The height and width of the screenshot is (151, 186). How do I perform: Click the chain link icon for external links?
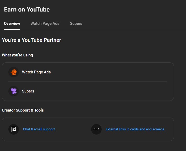pos(96,129)
